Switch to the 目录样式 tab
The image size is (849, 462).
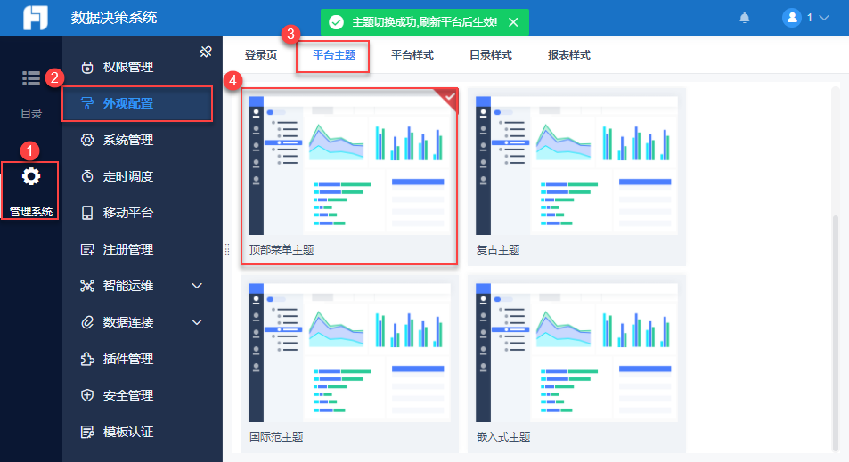point(491,54)
